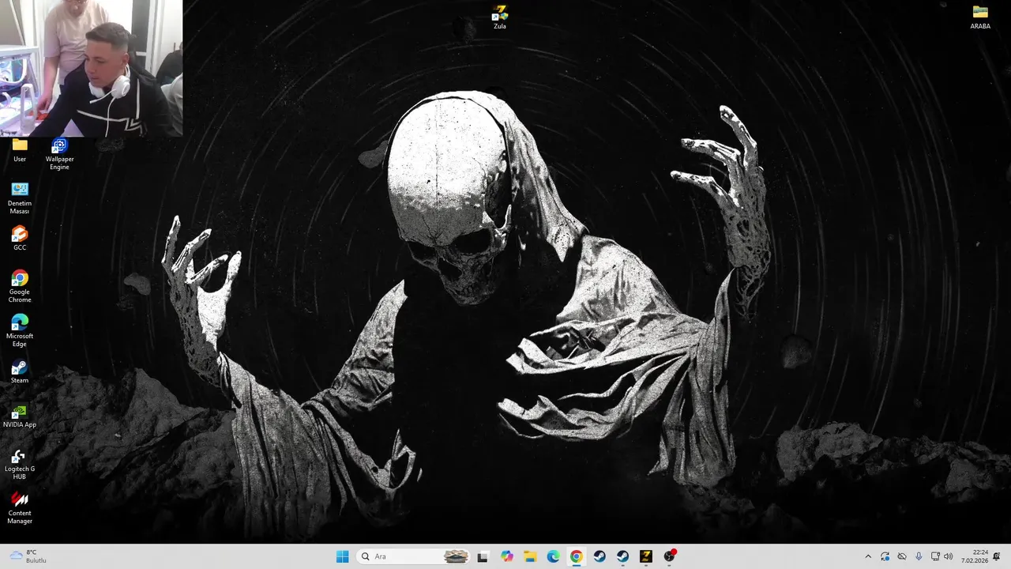The image size is (1011, 569).
Task: Click the webcam overlay thumbnail
Action: pyautogui.click(x=92, y=69)
